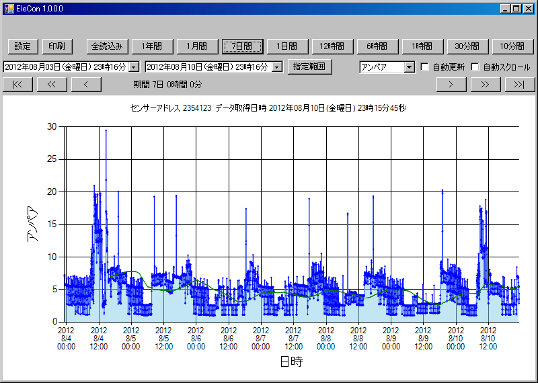Click the end date text field
Screen dimensions: 538x383
click(x=209, y=67)
